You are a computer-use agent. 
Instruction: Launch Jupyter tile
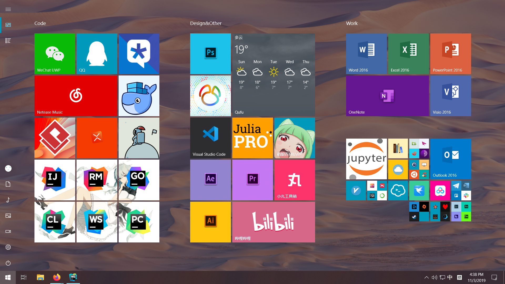coord(366,159)
